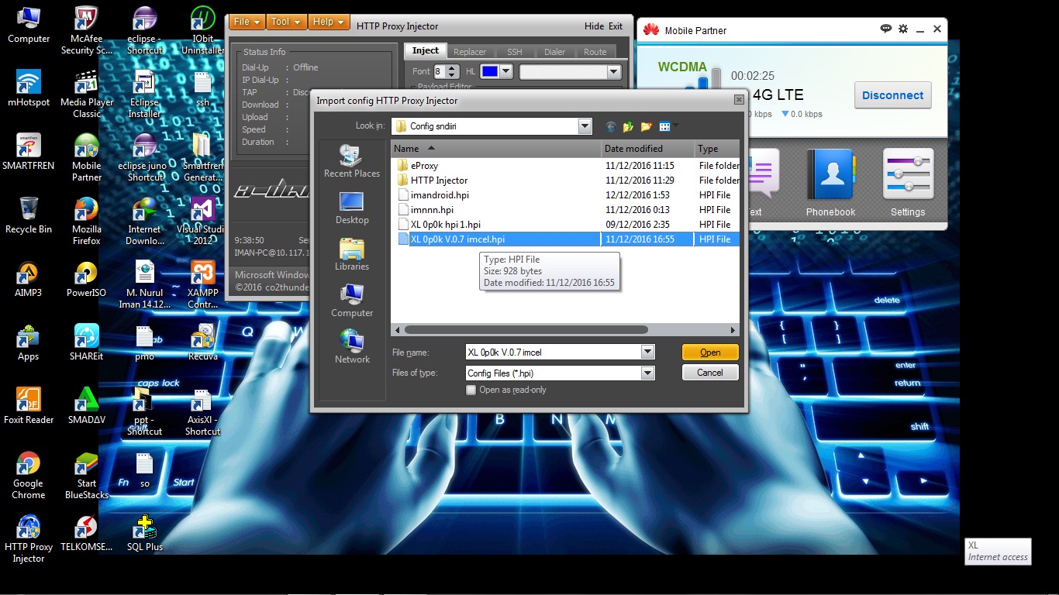Cancel the import config dialog
The image size is (1059, 595).
click(x=710, y=373)
